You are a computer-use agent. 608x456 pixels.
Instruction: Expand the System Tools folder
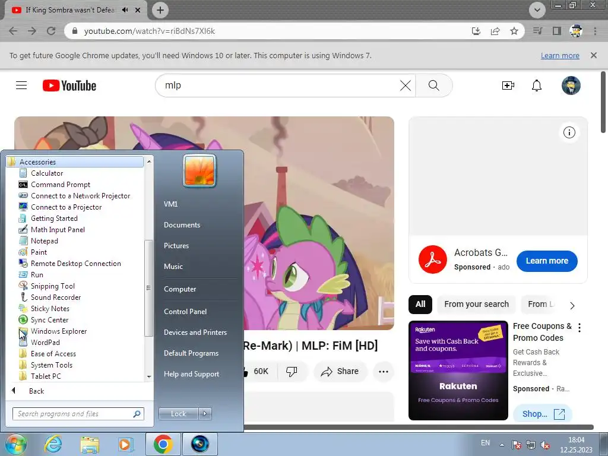tap(51, 365)
